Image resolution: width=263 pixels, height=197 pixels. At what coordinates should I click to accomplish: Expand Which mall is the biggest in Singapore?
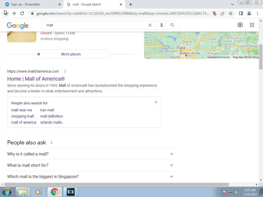(91, 176)
